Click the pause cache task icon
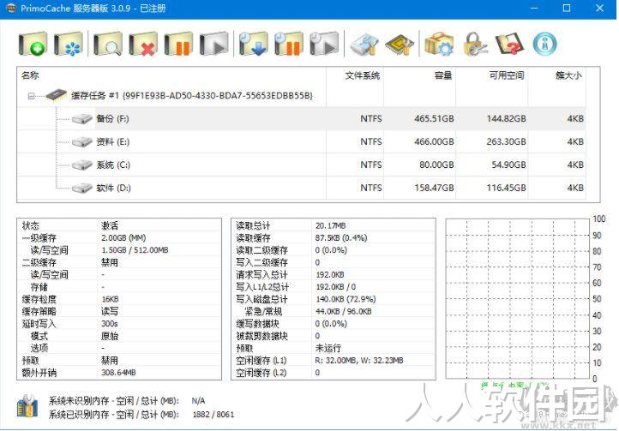 pyautogui.click(x=178, y=44)
